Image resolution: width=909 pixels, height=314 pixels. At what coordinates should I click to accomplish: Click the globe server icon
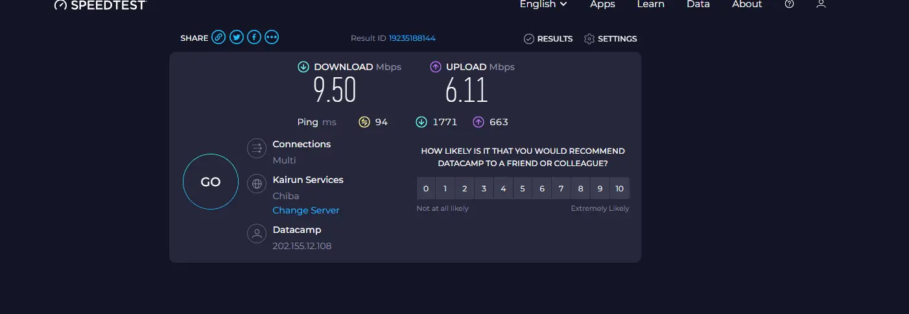coord(257,184)
